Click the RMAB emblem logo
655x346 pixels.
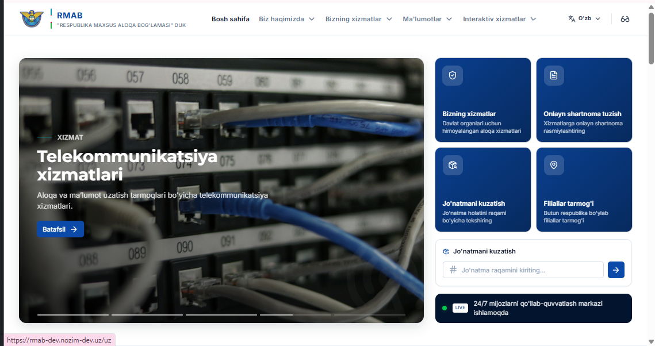[32, 19]
